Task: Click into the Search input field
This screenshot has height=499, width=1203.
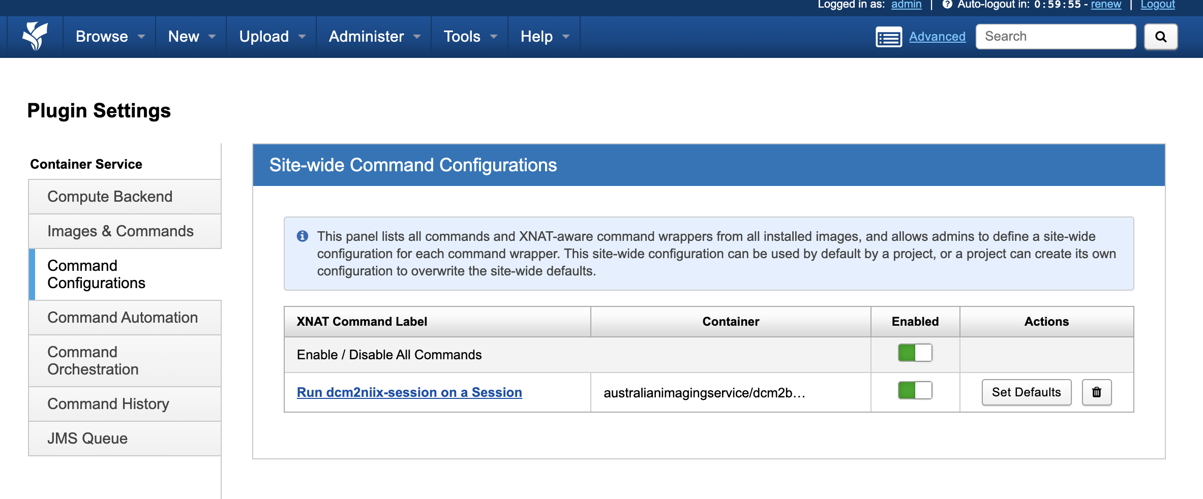Action: 1056,37
